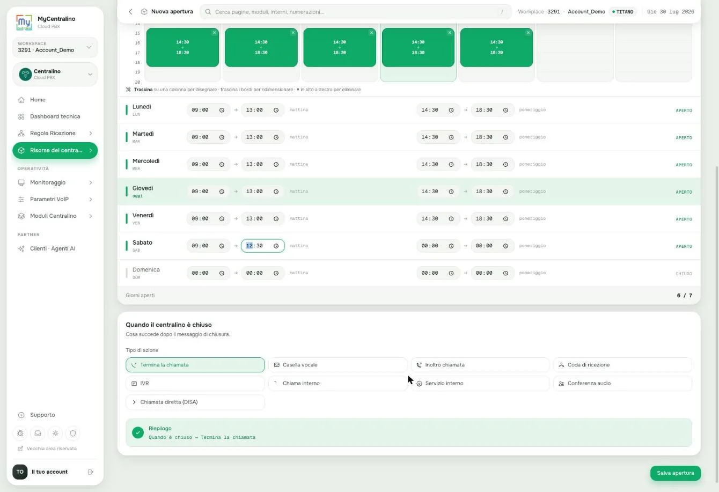Toggle Domenica CHIUSO status
This screenshot has height=492, width=719.
(684, 274)
